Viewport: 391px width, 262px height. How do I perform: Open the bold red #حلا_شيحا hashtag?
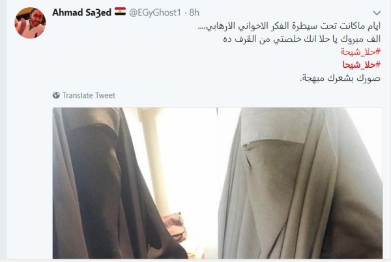(361, 65)
